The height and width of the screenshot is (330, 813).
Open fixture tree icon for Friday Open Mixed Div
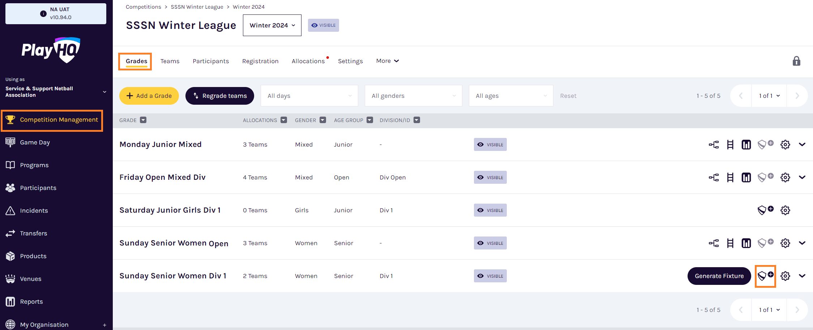714,178
